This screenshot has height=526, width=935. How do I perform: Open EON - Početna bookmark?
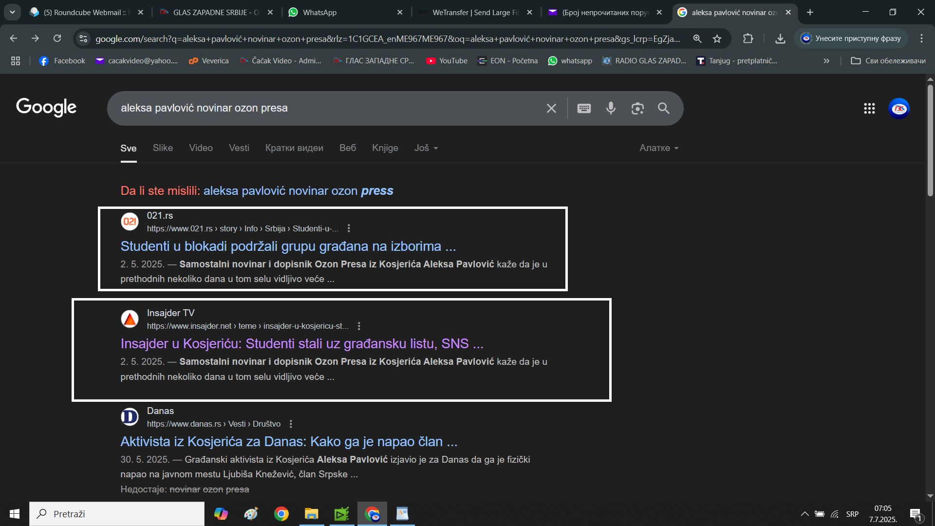click(x=508, y=61)
